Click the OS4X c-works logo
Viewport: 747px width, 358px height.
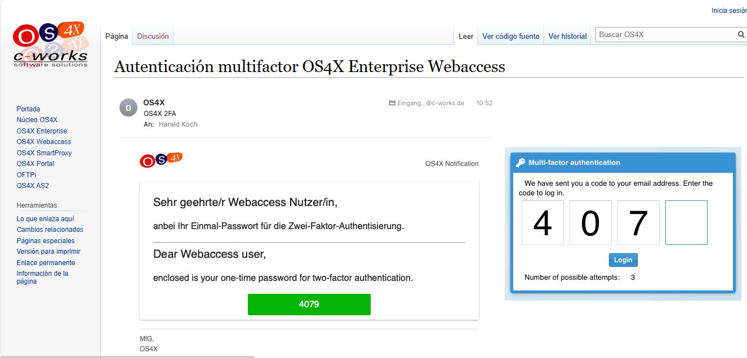pyautogui.click(x=50, y=45)
